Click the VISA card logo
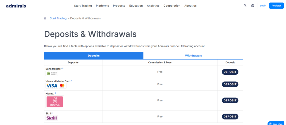286x125 pixels. point(52,86)
